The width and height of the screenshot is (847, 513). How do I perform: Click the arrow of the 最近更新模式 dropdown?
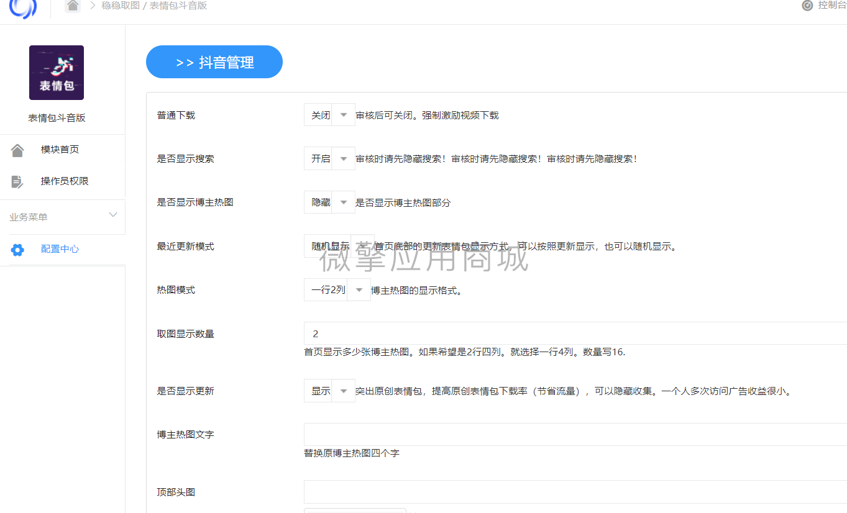coord(363,246)
